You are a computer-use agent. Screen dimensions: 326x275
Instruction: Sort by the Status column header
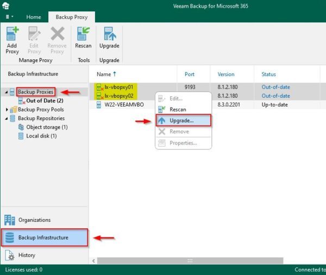(x=268, y=74)
